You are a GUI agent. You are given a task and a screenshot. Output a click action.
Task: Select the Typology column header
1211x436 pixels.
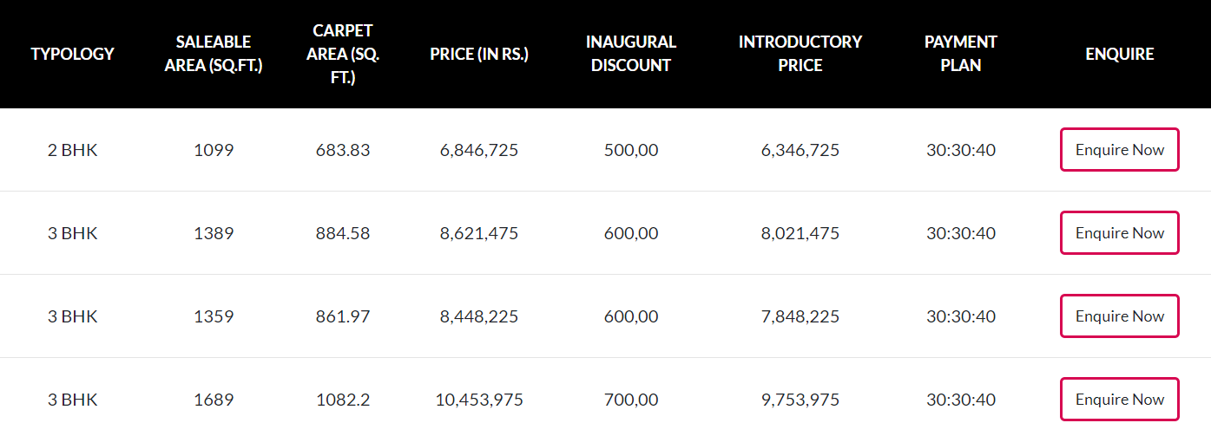pos(73,54)
